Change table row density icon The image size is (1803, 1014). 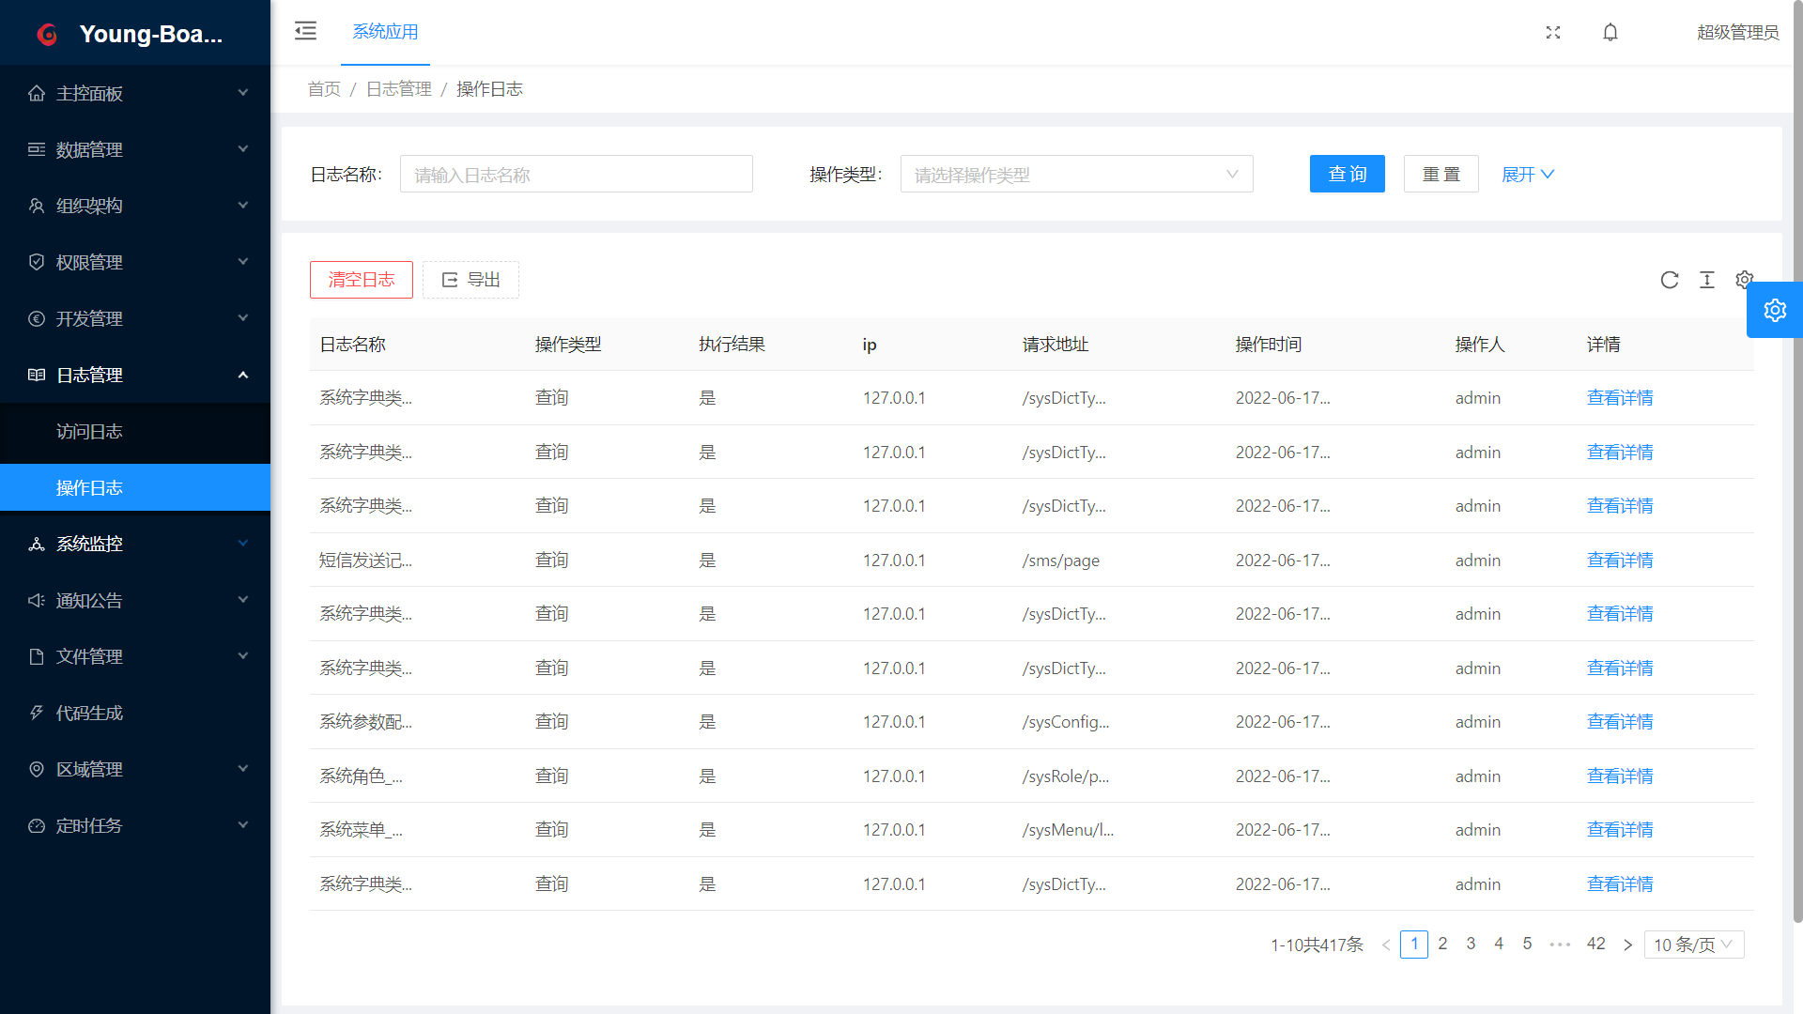click(x=1707, y=280)
